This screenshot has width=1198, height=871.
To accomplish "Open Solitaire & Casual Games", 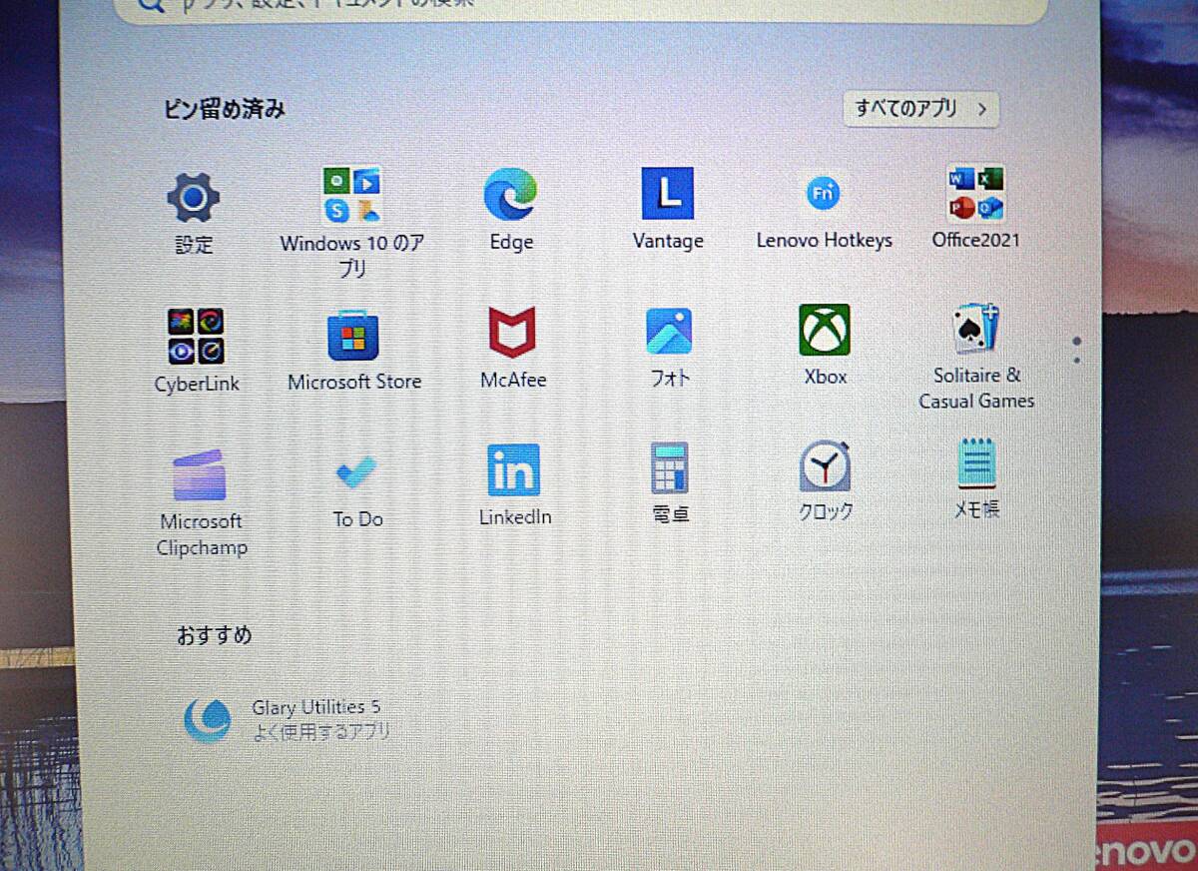I will 976,358.
